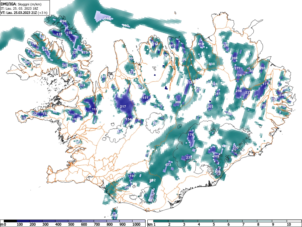The width and height of the screenshot is (302, 227).
Task: Select the 232 value on the map
Action: click(34, 113)
